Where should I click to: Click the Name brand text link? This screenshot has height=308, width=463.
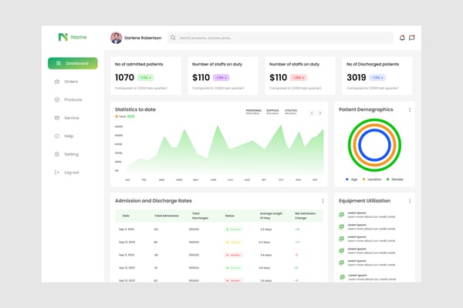click(x=79, y=37)
